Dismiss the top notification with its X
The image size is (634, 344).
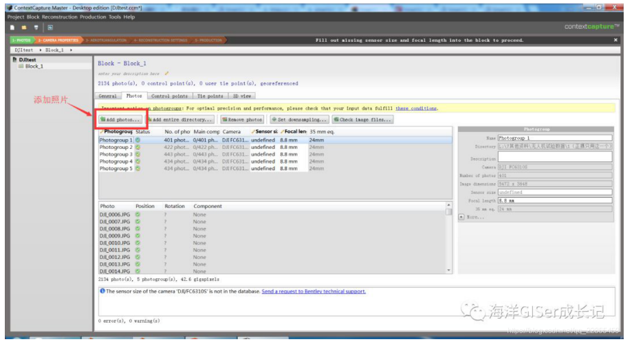(x=615, y=40)
